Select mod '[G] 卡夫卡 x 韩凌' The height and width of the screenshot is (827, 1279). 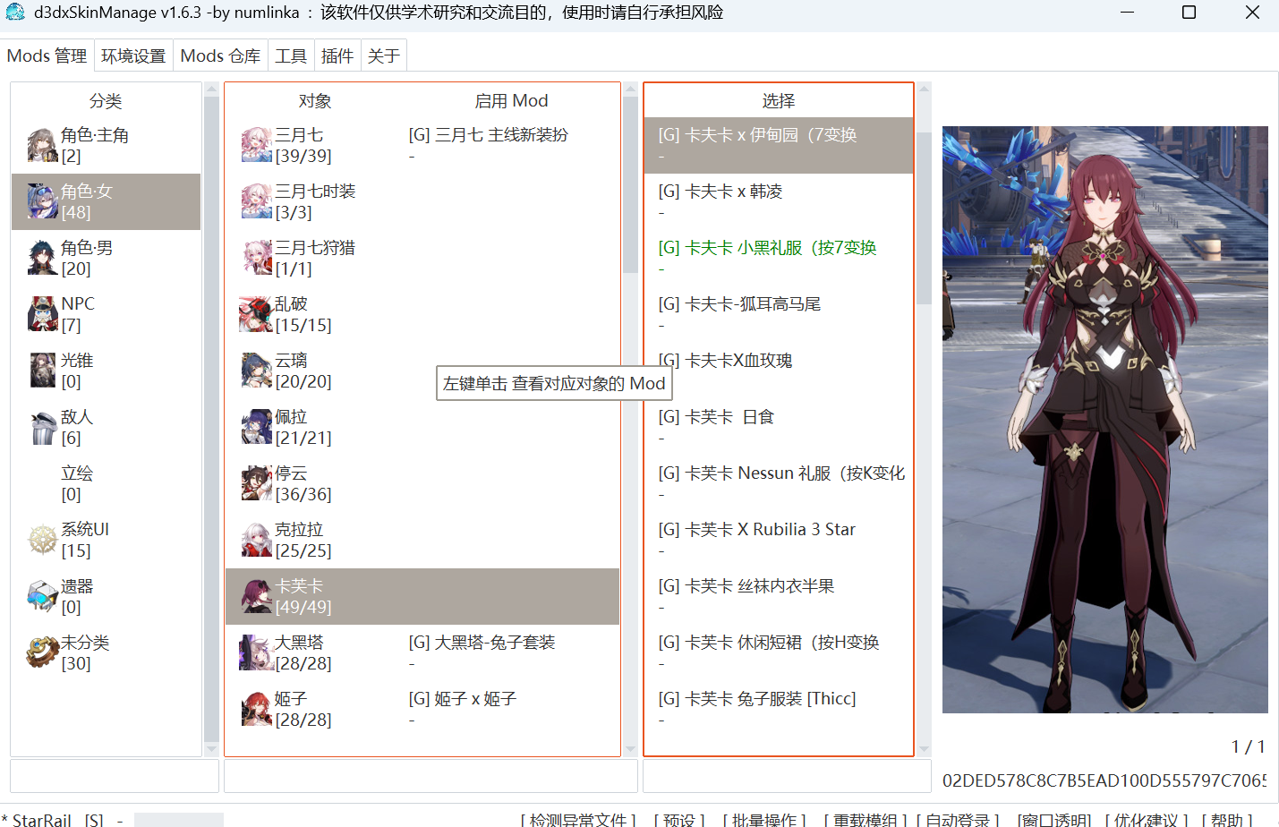click(779, 201)
